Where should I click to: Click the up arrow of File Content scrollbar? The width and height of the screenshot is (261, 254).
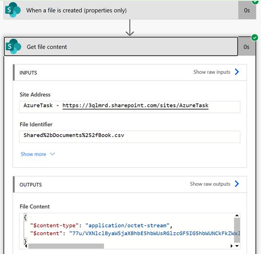coord(237,216)
